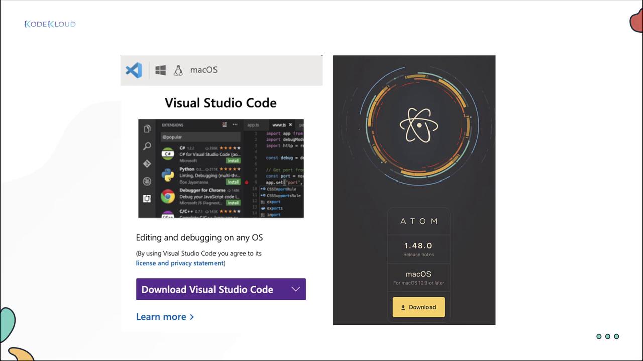Click the Atom logo icon
Viewport: 643px width, 361px height.
tap(419, 124)
